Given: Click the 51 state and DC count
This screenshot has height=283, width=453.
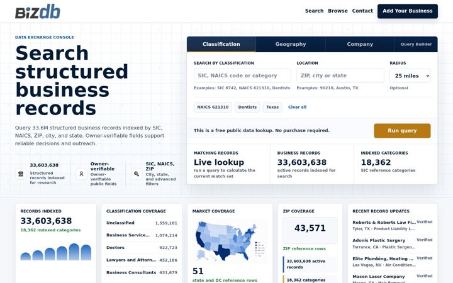Looking at the screenshot, I should click(x=198, y=271).
